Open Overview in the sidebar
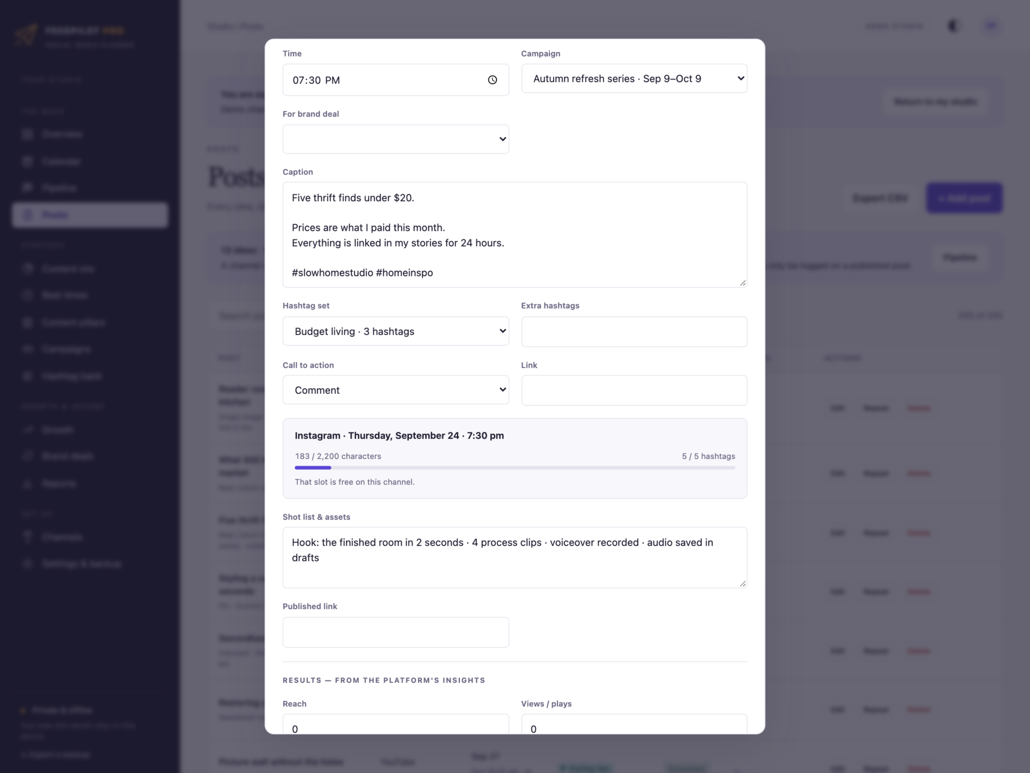 pos(90,134)
